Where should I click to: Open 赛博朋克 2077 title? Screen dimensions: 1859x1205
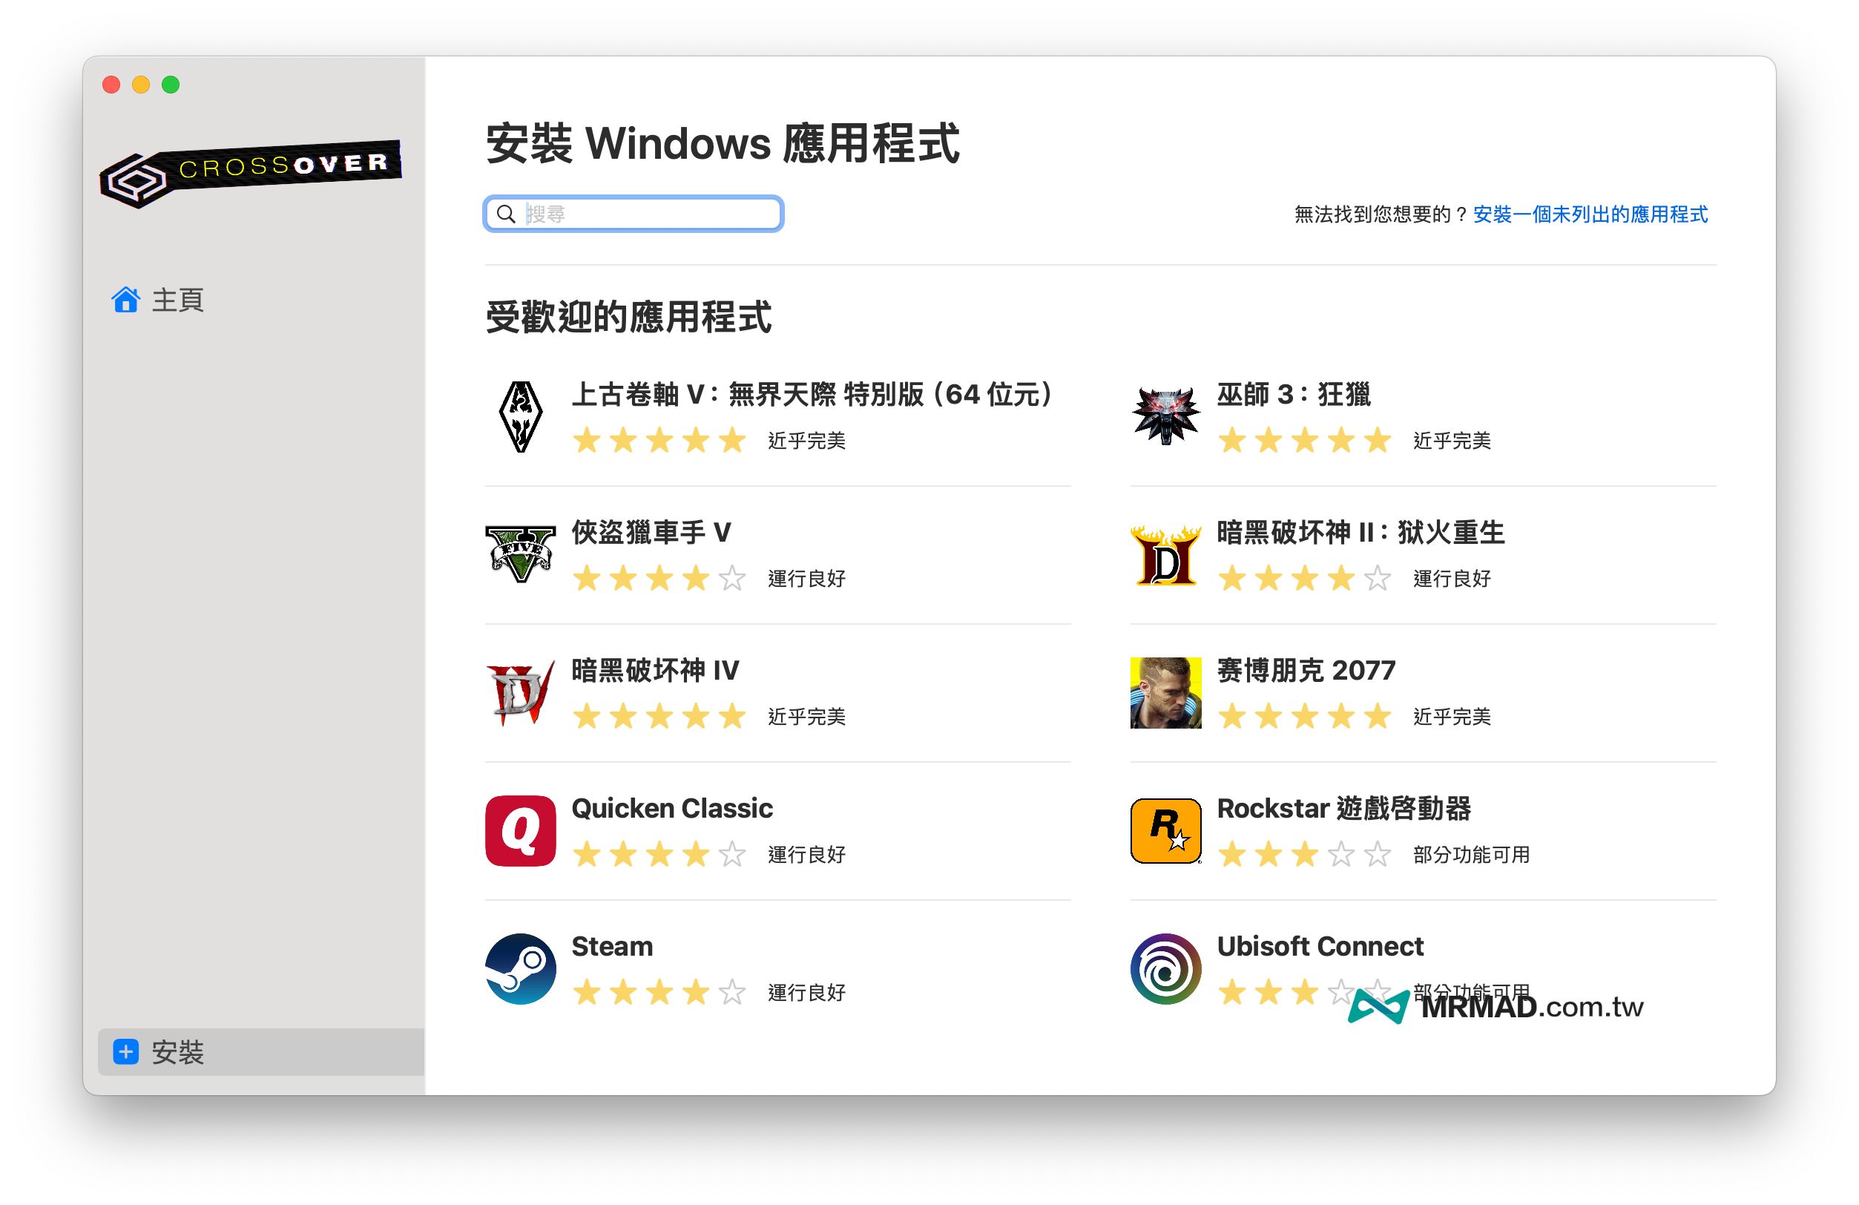(x=1306, y=671)
